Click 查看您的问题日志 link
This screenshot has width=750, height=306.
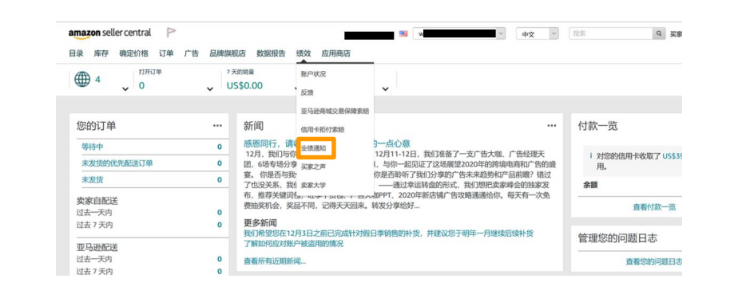653,261
